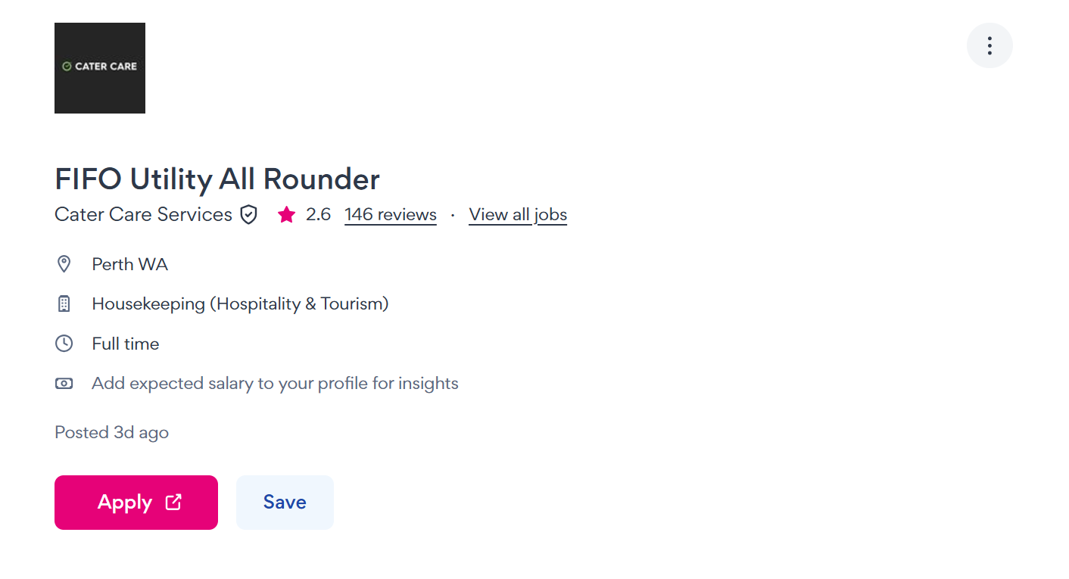Click the FIFO Utility All Rounder title

click(217, 179)
